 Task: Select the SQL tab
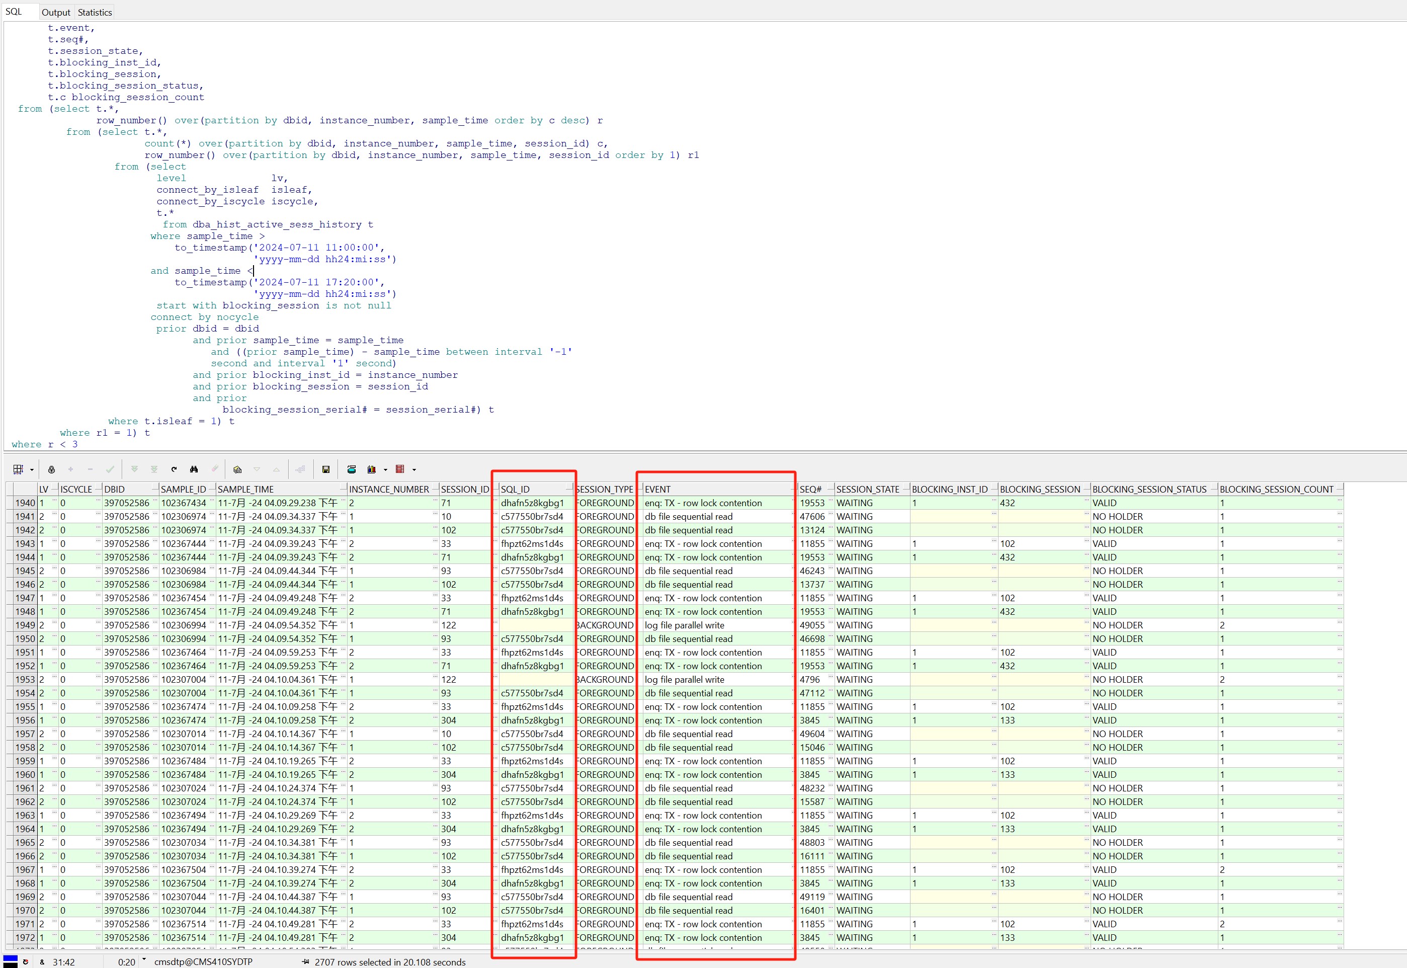tap(14, 12)
